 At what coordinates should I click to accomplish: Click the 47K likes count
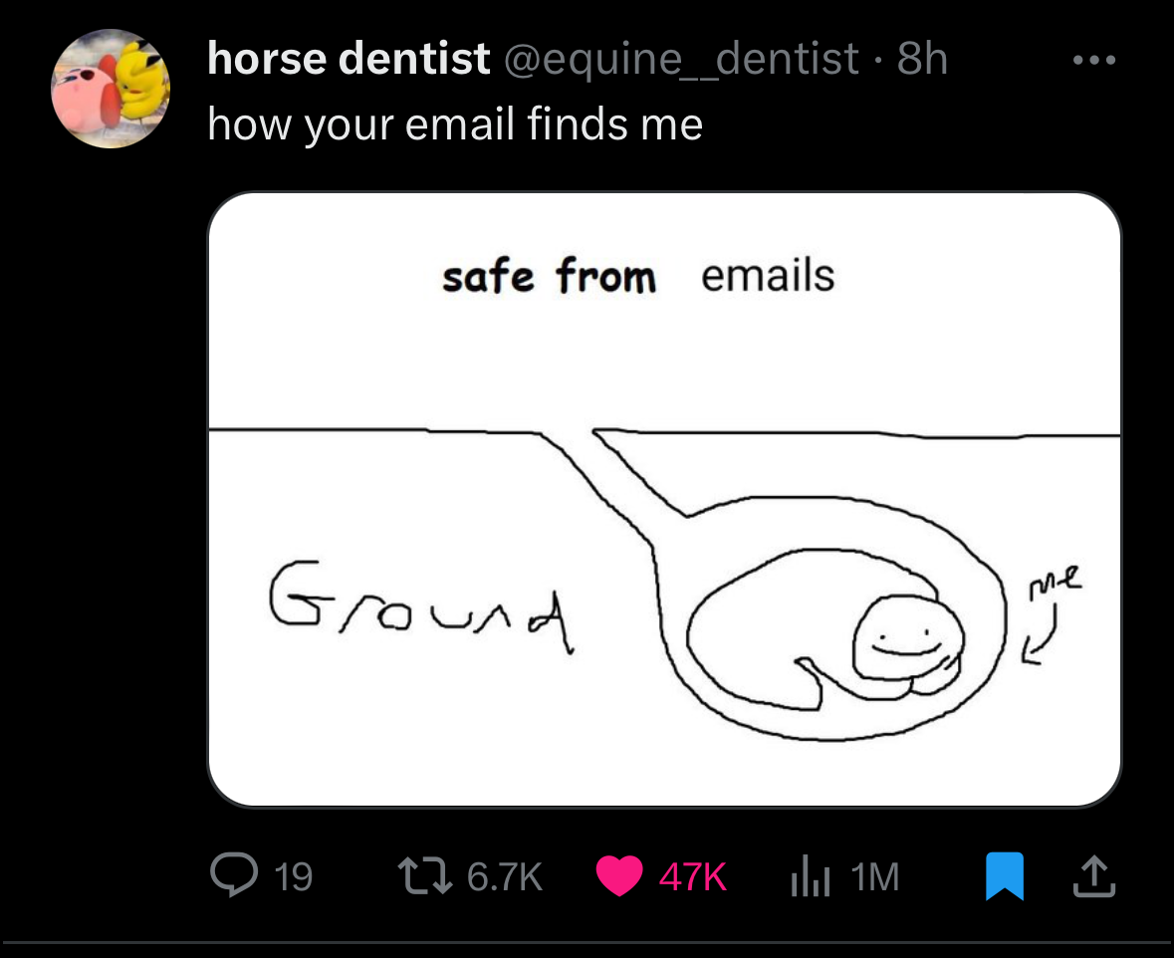(693, 876)
